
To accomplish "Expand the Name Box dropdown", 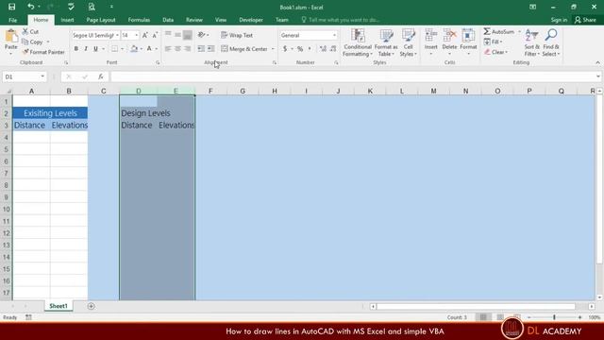I will [42, 76].
